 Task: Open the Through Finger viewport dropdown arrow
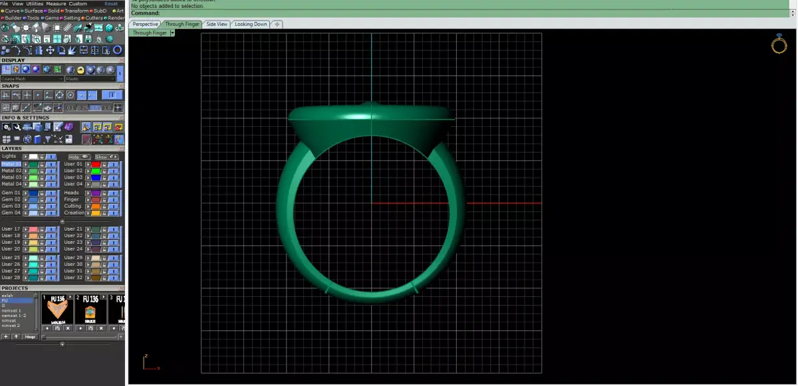172,33
